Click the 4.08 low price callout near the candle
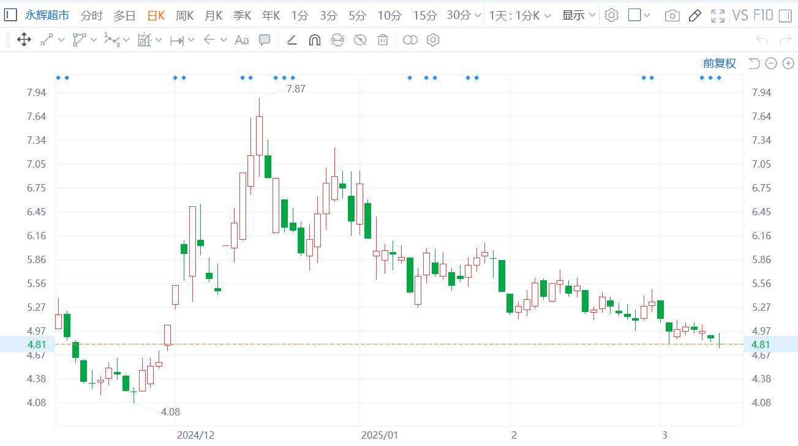The image size is (798, 446). coord(170,412)
